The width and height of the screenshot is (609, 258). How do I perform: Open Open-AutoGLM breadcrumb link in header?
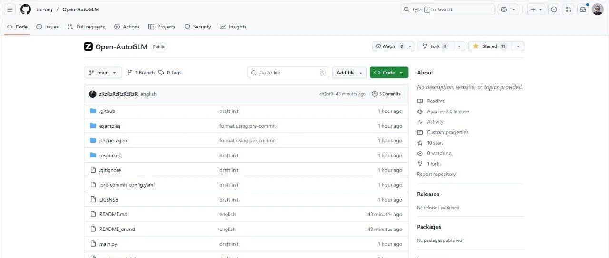(81, 9)
